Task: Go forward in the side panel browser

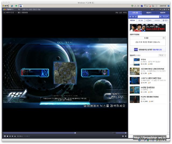Action: 133,17
